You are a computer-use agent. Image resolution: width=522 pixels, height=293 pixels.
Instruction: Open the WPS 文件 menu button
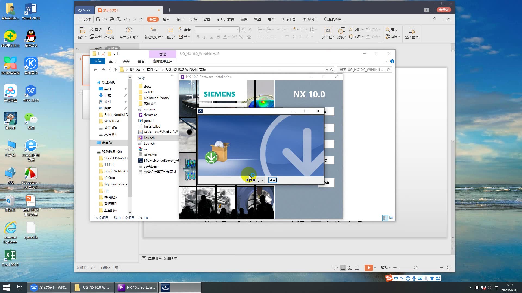[85, 19]
